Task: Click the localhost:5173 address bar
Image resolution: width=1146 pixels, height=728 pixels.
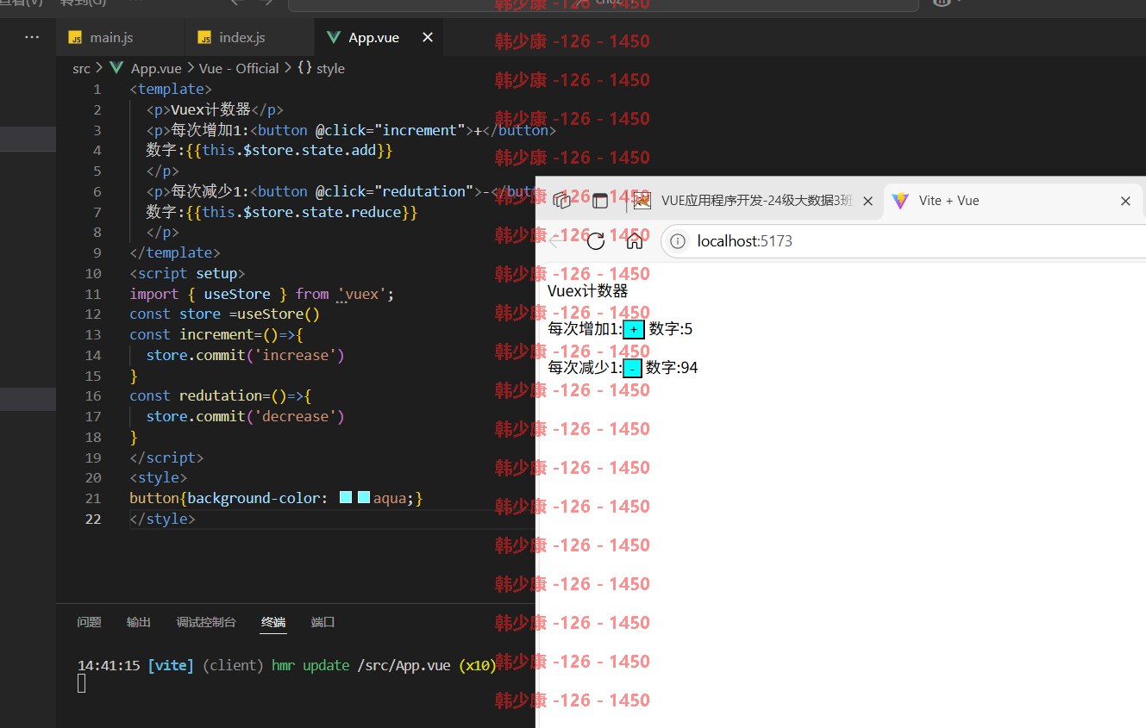Action: pos(903,241)
